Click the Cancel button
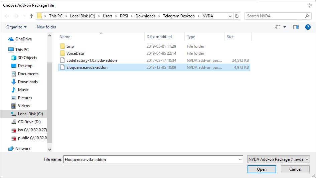316x178 pixels. click(295, 169)
